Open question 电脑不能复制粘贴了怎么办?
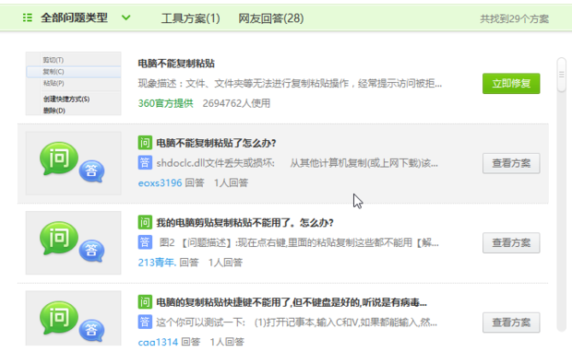The image size is (572, 352). pyautogui.click(x=216, y=143)
